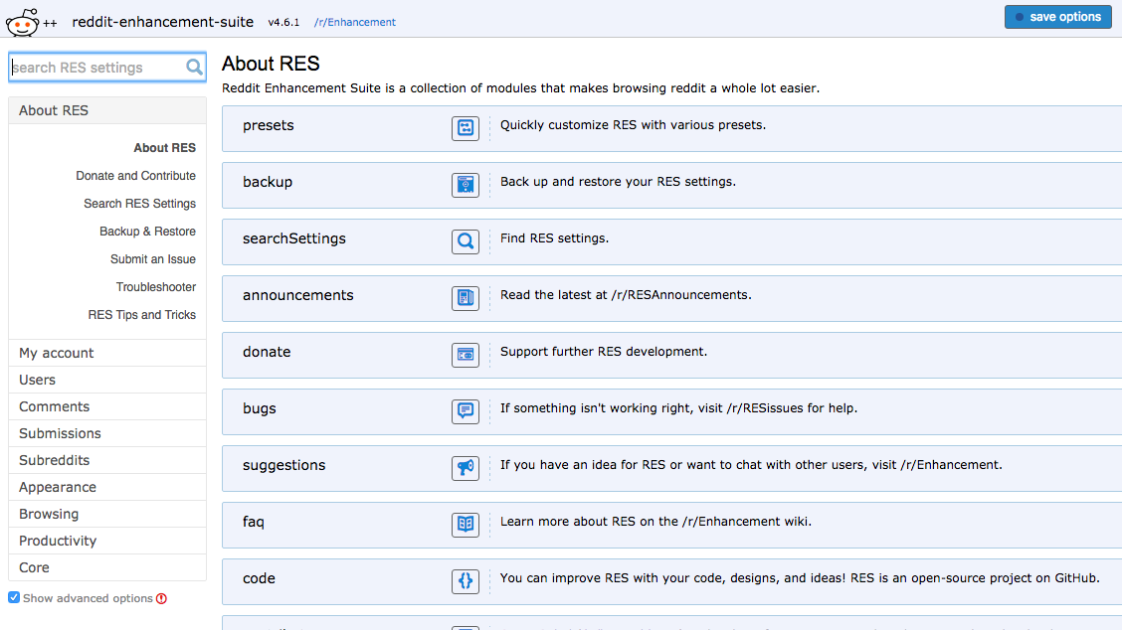
Task: Expand the My account category
Action: (107, 353)
